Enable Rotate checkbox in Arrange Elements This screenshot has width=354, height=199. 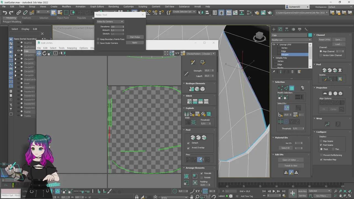tap(202, 177)
